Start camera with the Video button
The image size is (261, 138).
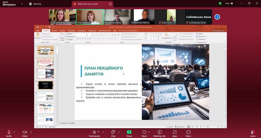24,132
